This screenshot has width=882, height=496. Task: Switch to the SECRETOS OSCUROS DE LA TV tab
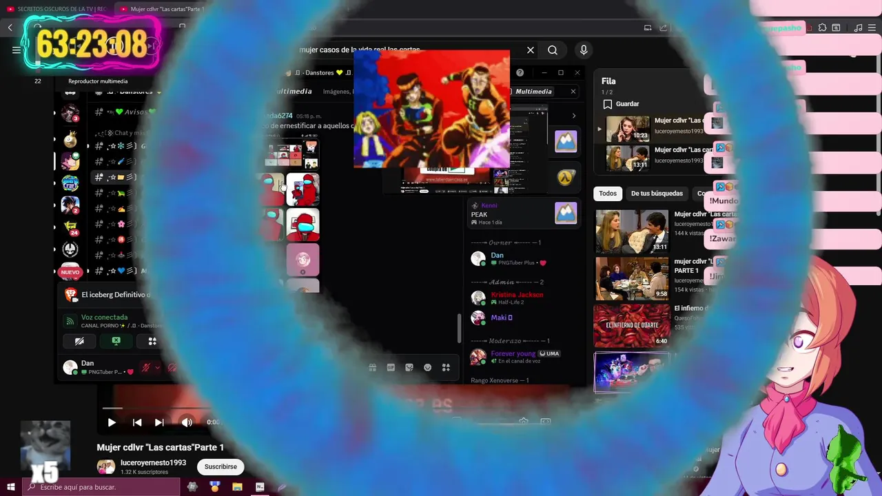[x=57, y=9]
